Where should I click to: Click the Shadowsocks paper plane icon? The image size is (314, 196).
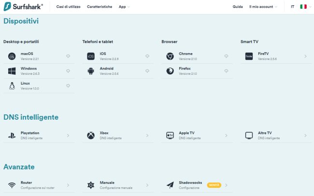tap(170, 185)
